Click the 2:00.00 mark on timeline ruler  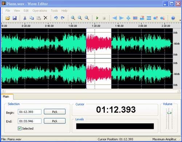pos(142,26)
